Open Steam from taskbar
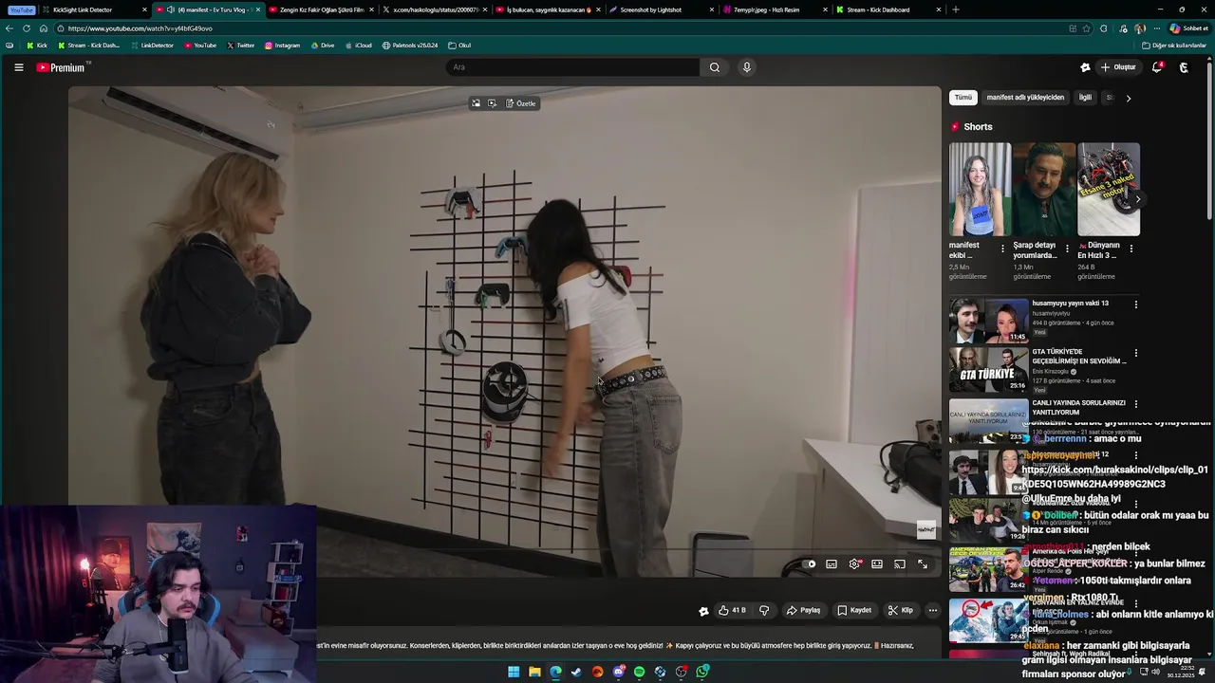1215x683 pixels. 576,672
